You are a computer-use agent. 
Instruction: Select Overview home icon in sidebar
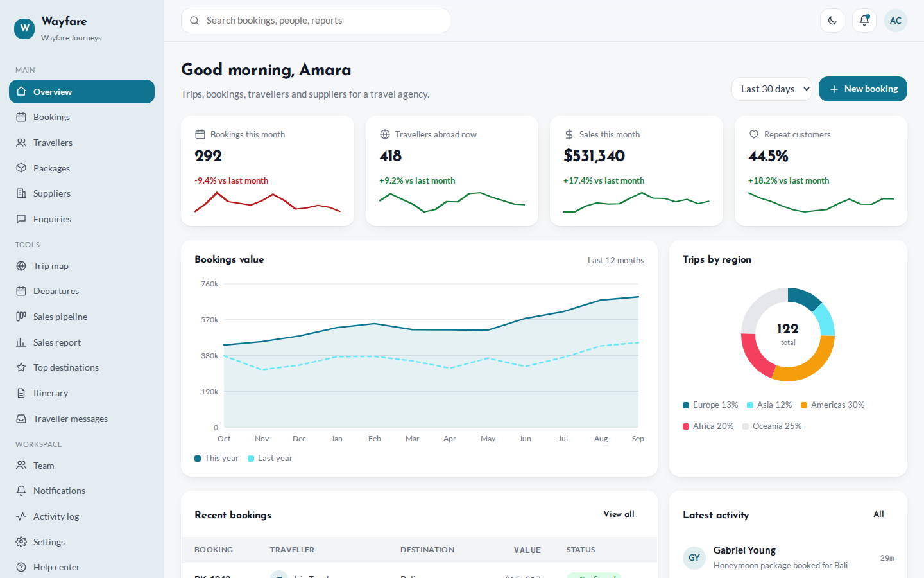[x=21, y=92]
